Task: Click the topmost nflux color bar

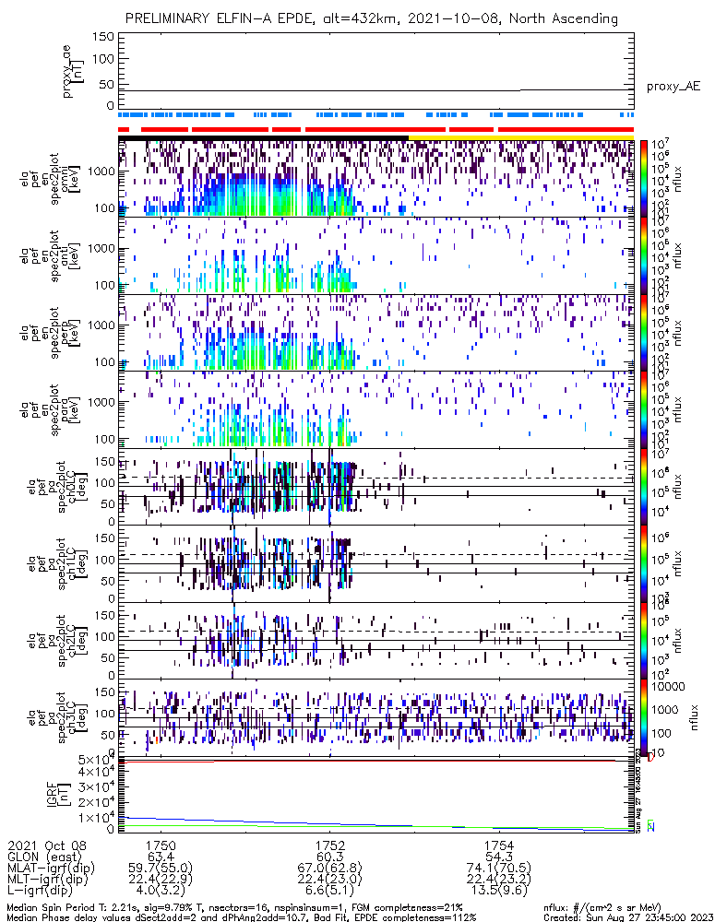Action: [643, 177]
